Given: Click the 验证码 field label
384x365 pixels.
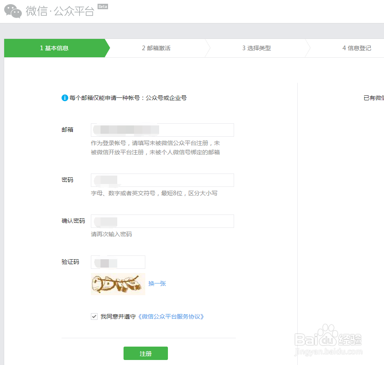Looking at the screenshot, I should tap(70, 262).
